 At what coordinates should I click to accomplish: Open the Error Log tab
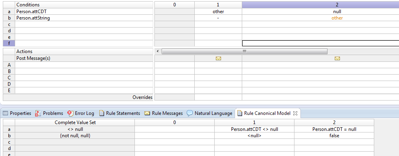click(x=81, y=113)
